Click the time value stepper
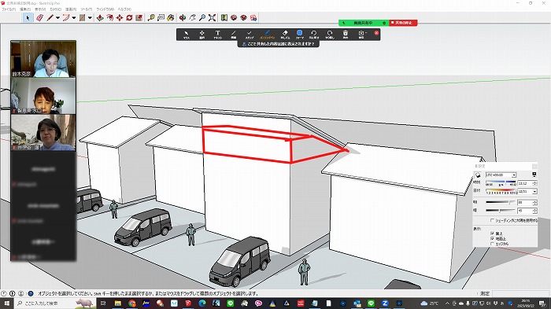Image resolution: width=551 pixels, height=309 pixels. 534,183
